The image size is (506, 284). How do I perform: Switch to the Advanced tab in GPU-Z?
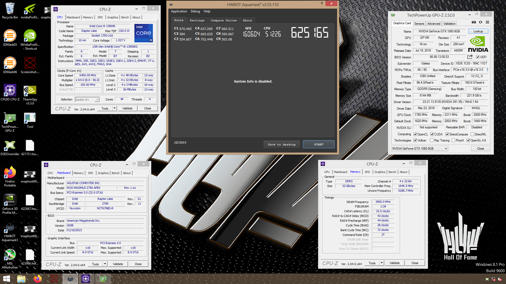point(434,24)
